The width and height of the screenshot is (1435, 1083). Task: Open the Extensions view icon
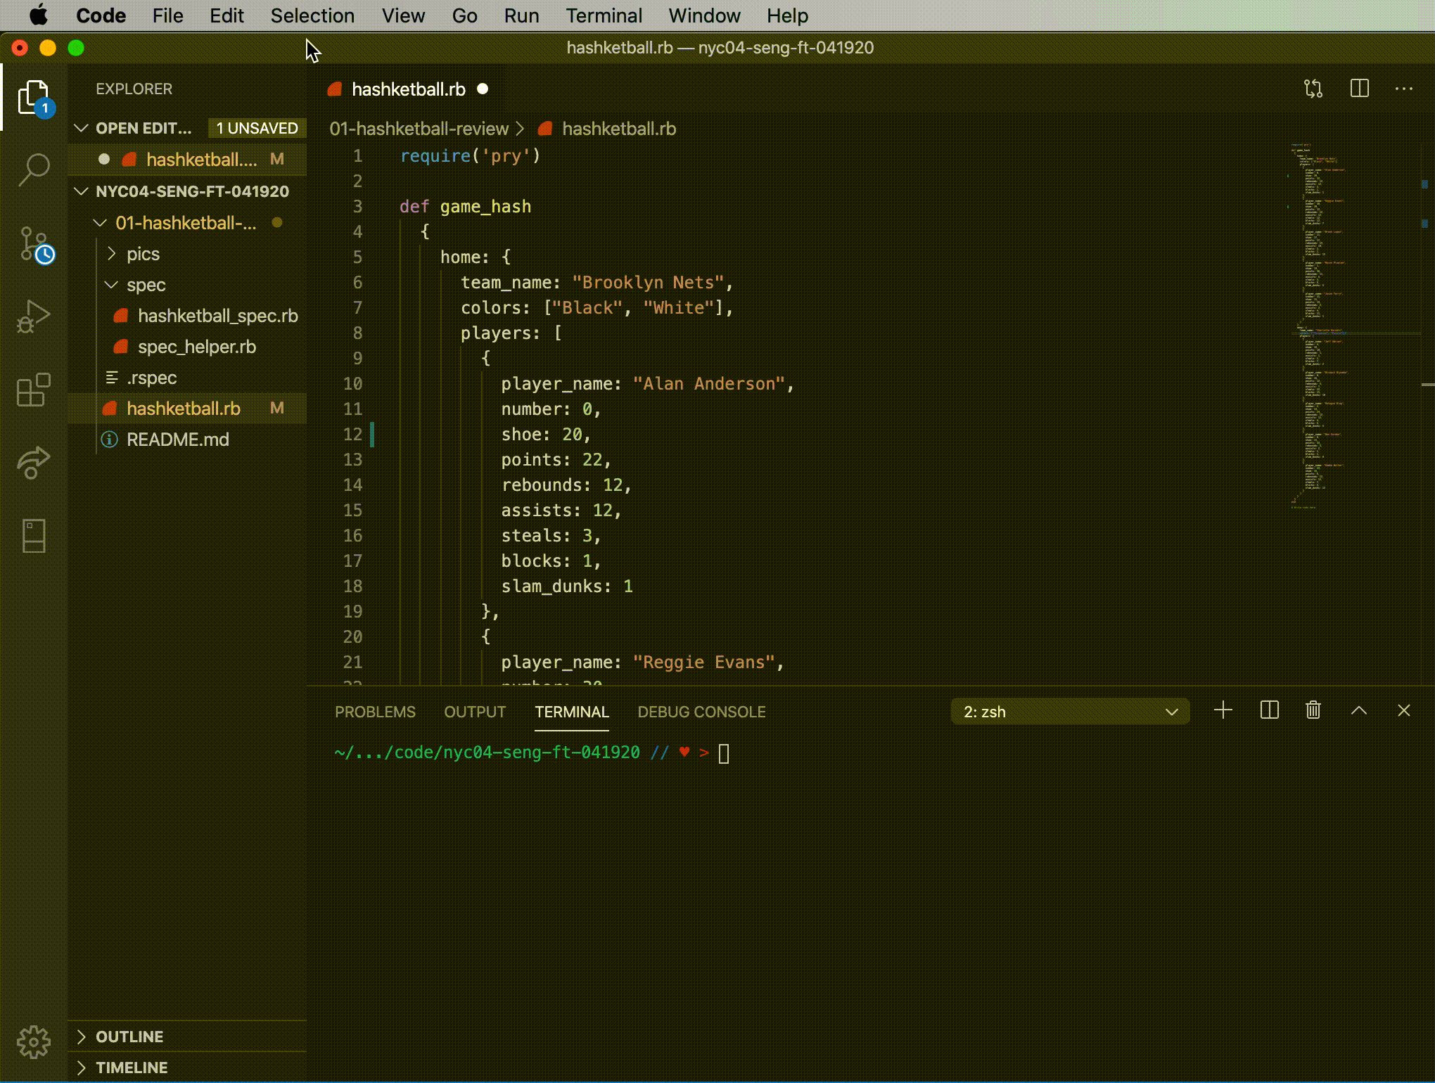(x=34, y=390)
